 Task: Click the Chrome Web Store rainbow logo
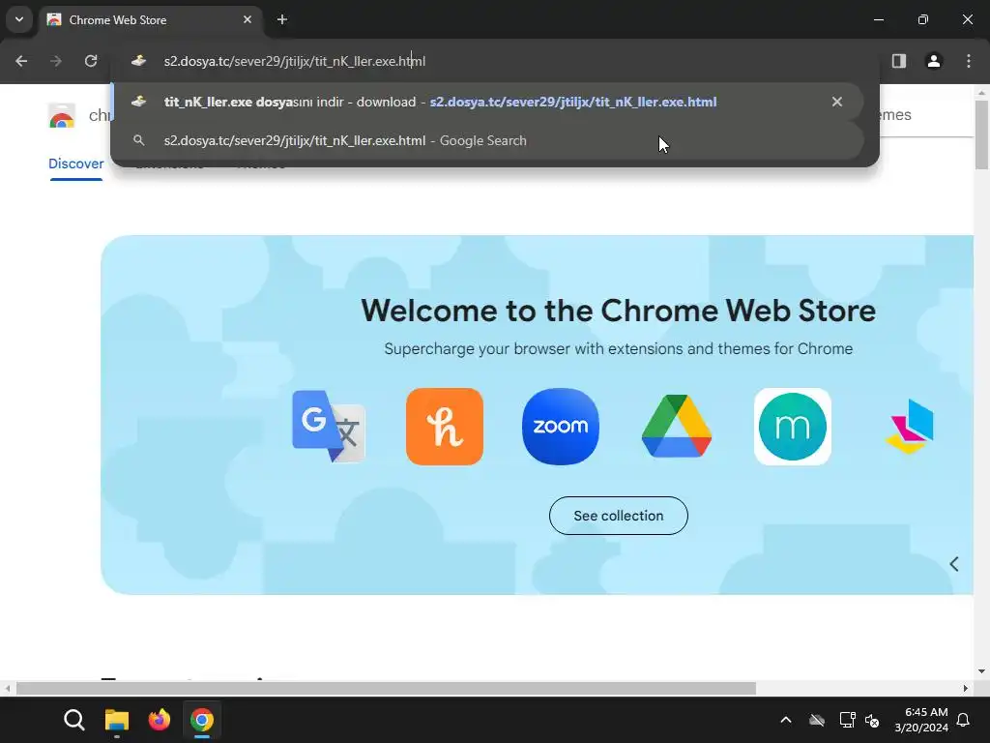(x=62, y=116)
